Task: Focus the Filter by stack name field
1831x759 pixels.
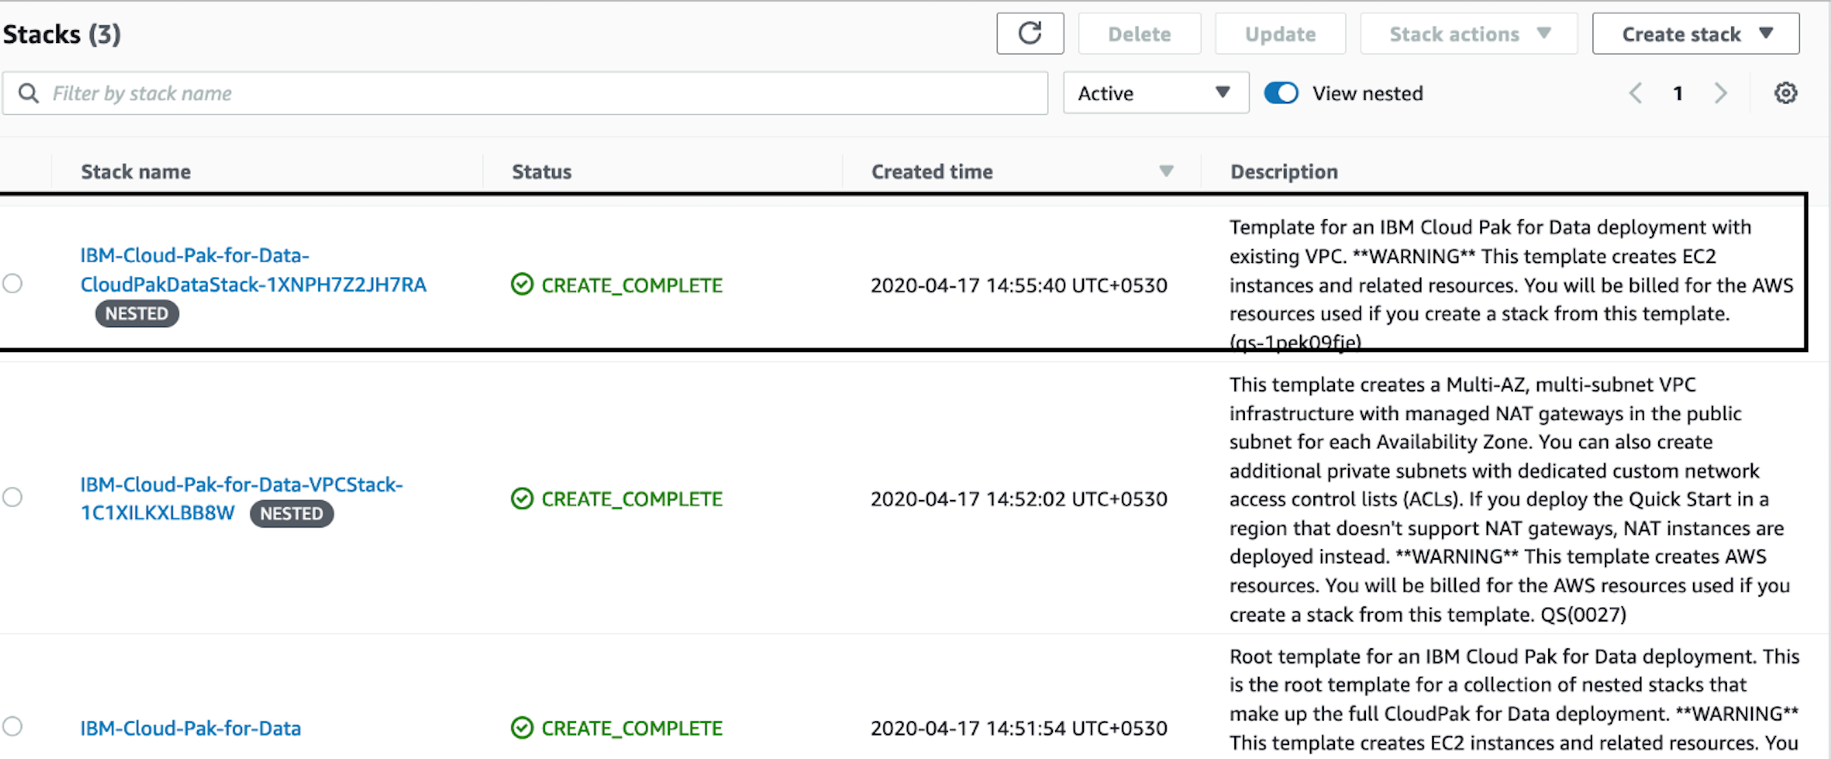Action: 525,93
